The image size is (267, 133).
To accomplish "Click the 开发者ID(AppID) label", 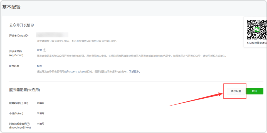I will tap(19, 35).
